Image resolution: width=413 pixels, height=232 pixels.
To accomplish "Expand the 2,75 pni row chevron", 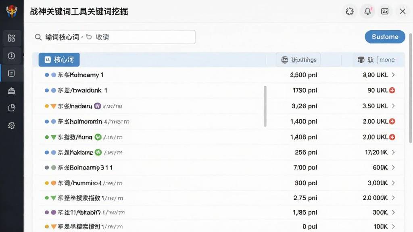I will coord(393,198).
